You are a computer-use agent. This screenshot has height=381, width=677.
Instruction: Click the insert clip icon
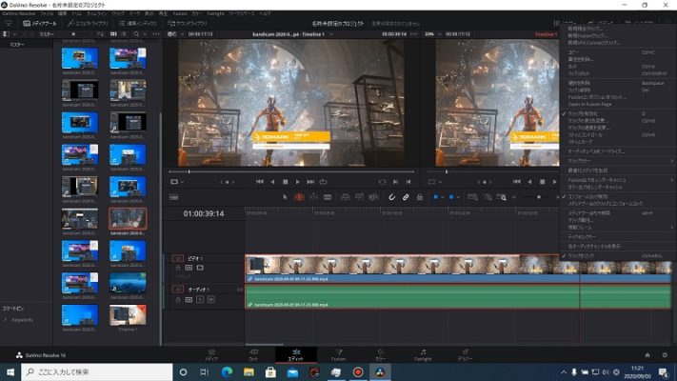click(x=346, y=197)
